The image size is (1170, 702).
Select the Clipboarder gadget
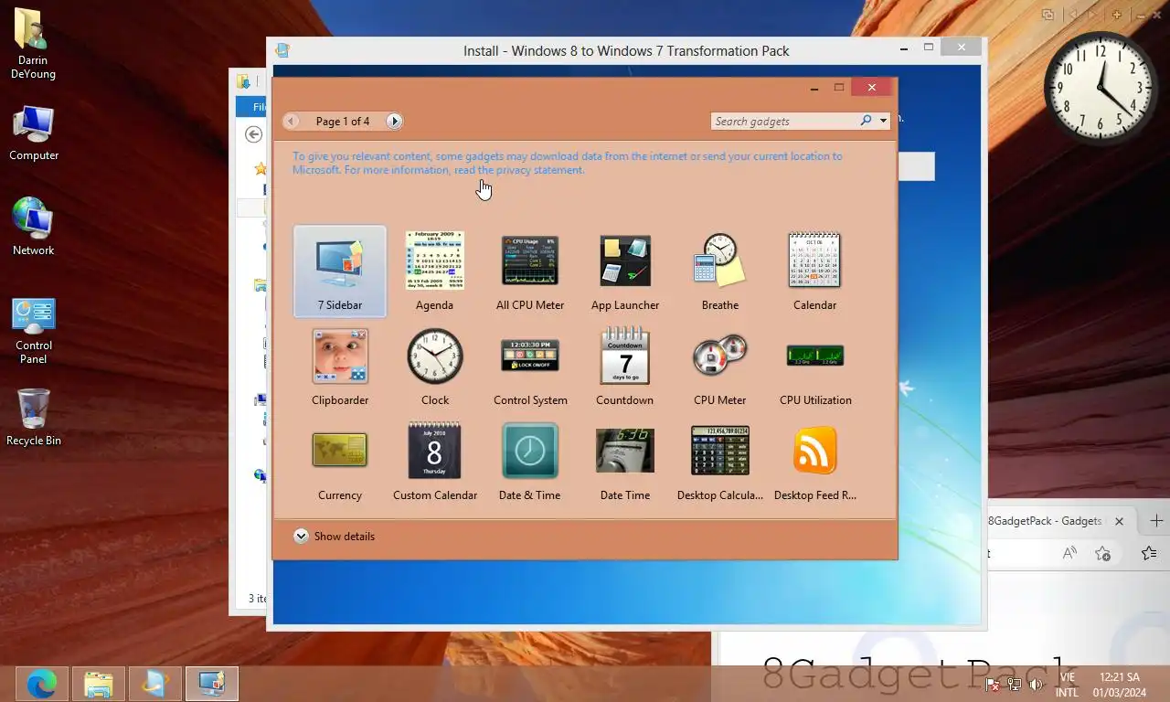point(340,367)
